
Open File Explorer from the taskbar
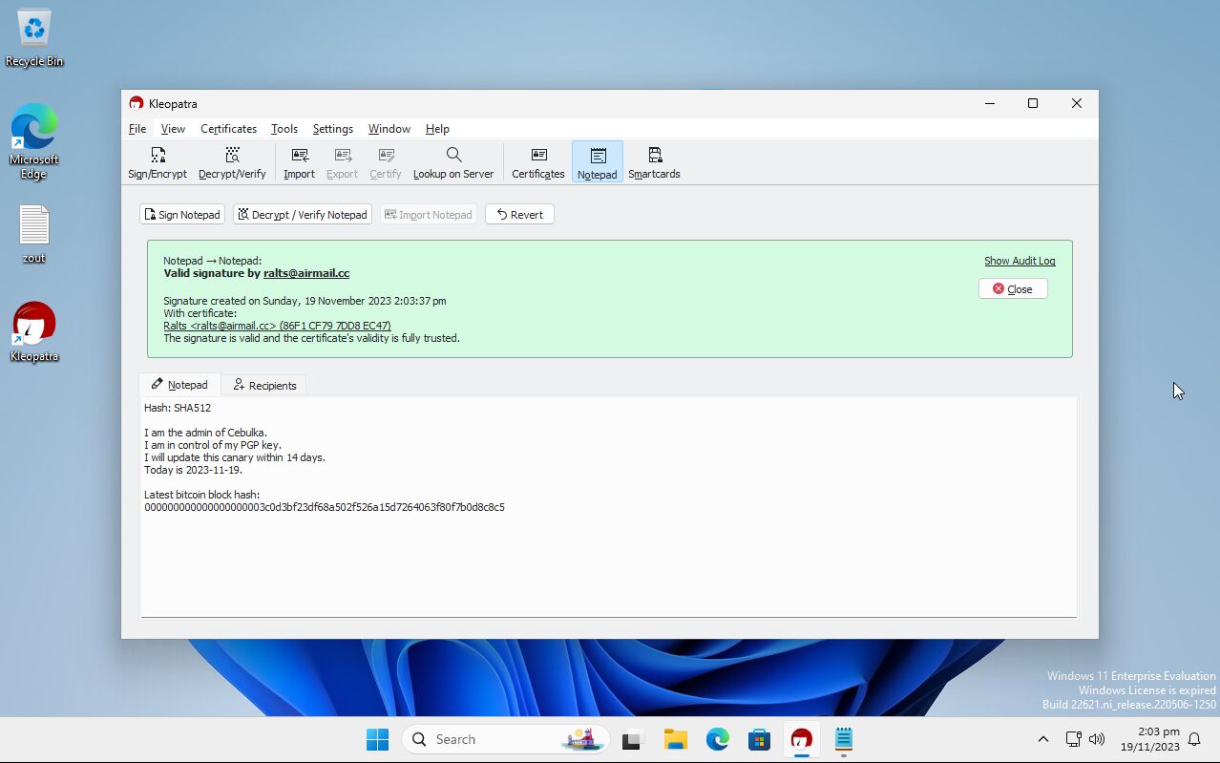(x=676, y=739)
